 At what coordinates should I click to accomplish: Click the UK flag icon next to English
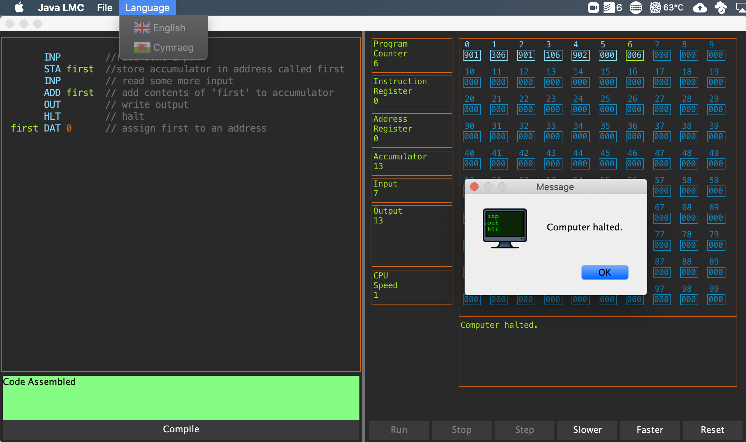142,28
